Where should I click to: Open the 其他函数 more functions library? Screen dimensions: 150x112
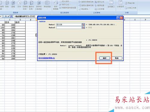(47, 5)
